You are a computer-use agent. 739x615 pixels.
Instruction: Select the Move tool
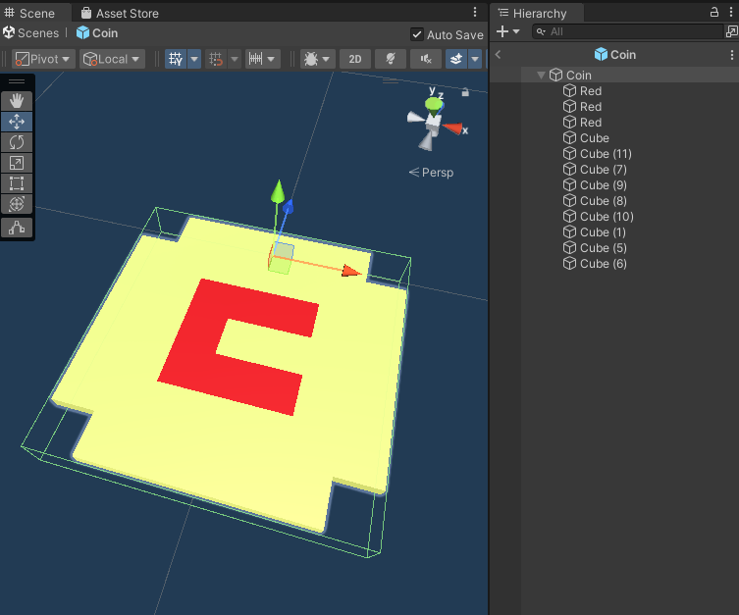17,122
